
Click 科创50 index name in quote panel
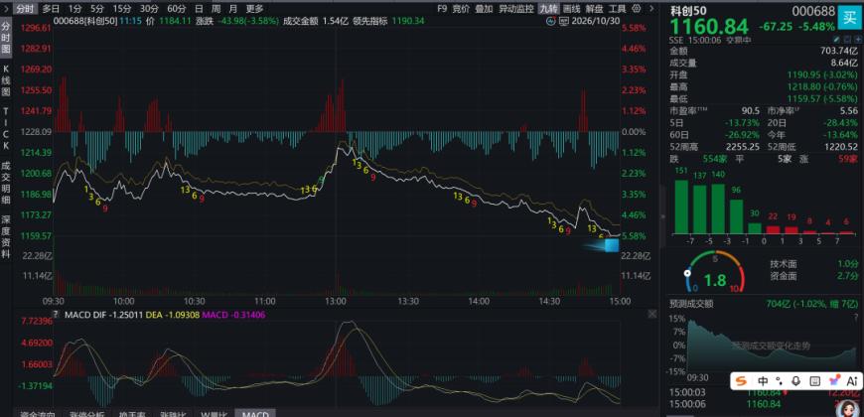[x=687, y=9]
